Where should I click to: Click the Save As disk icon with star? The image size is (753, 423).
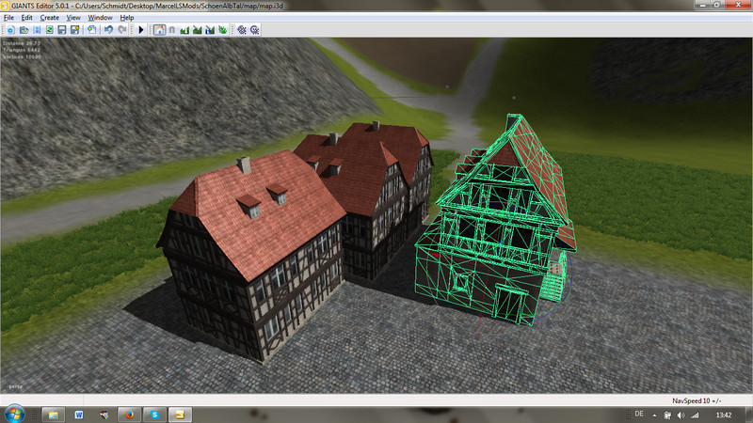point(75,30)
